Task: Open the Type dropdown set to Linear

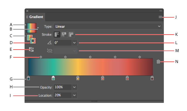Action: point(108,26)
